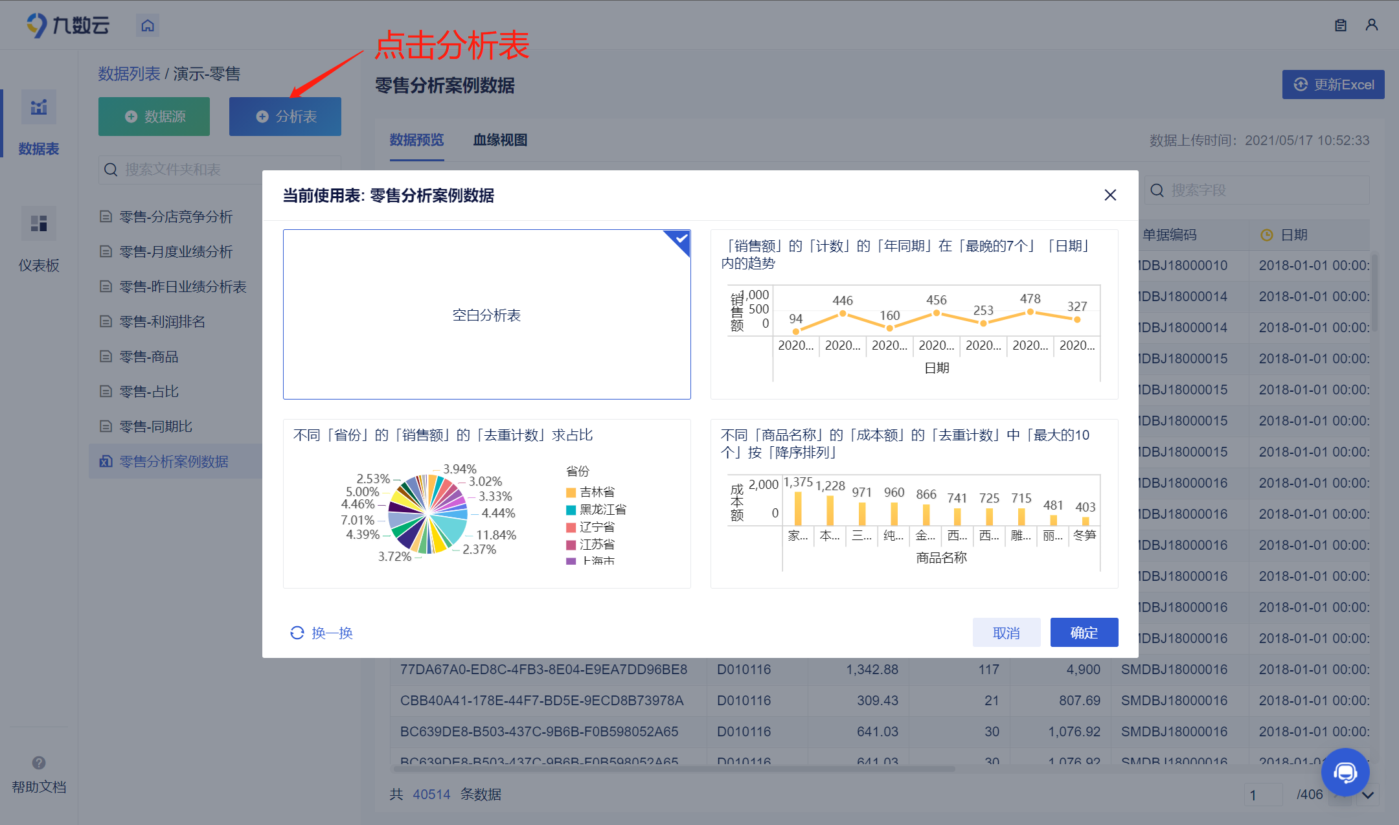Open the user account icon
The image size is (1399, 825).
(1371, 25)
